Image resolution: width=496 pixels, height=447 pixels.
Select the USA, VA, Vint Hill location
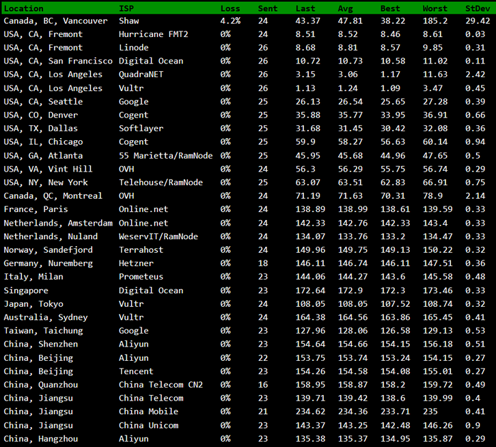[x=48, y=169]
